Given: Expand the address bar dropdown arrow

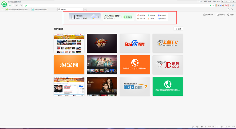Looking at the screenshot, I should (x=213, y=5).
